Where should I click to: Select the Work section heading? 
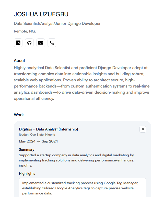(19, 115)
